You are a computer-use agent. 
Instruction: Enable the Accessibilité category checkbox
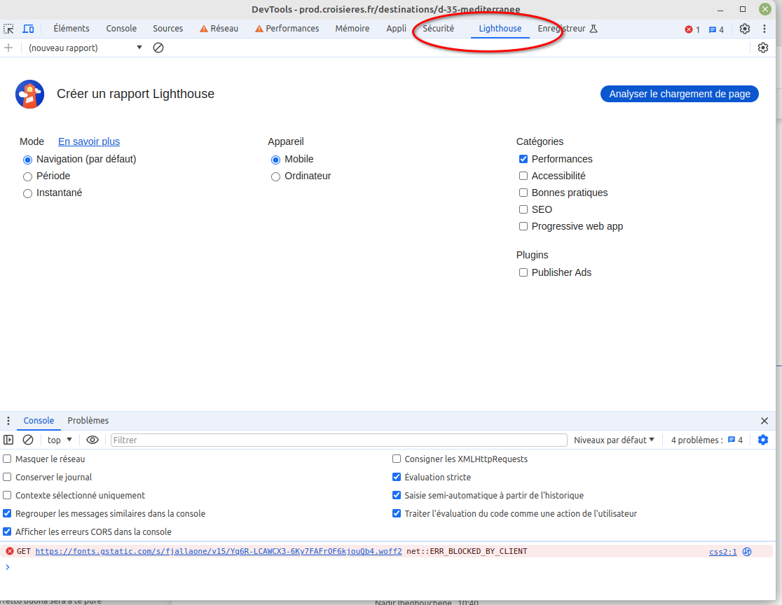(x=523, y=176)
